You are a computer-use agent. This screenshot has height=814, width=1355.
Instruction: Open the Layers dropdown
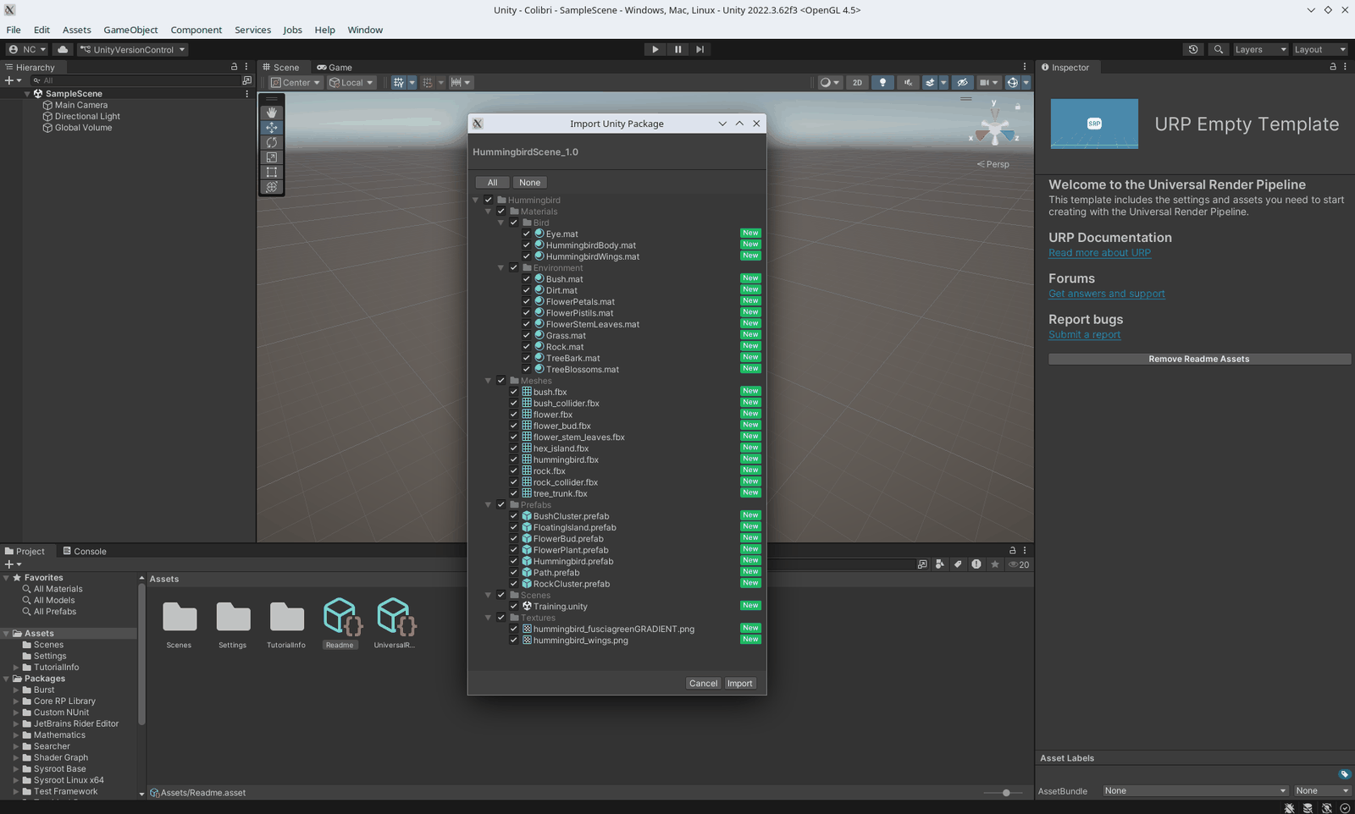pyautogui.click(x=1260, y=49)
